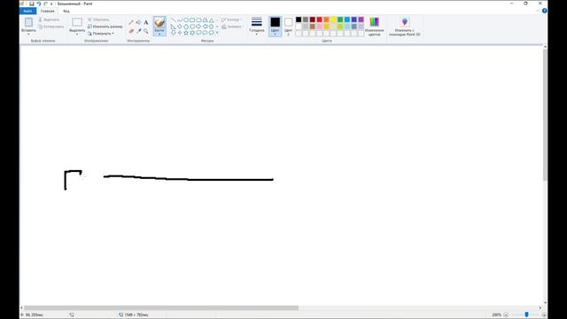The height and width of the screenshot is (319, 567).
Task: Choose the Curve shape
Action: (x=180, y=19)
